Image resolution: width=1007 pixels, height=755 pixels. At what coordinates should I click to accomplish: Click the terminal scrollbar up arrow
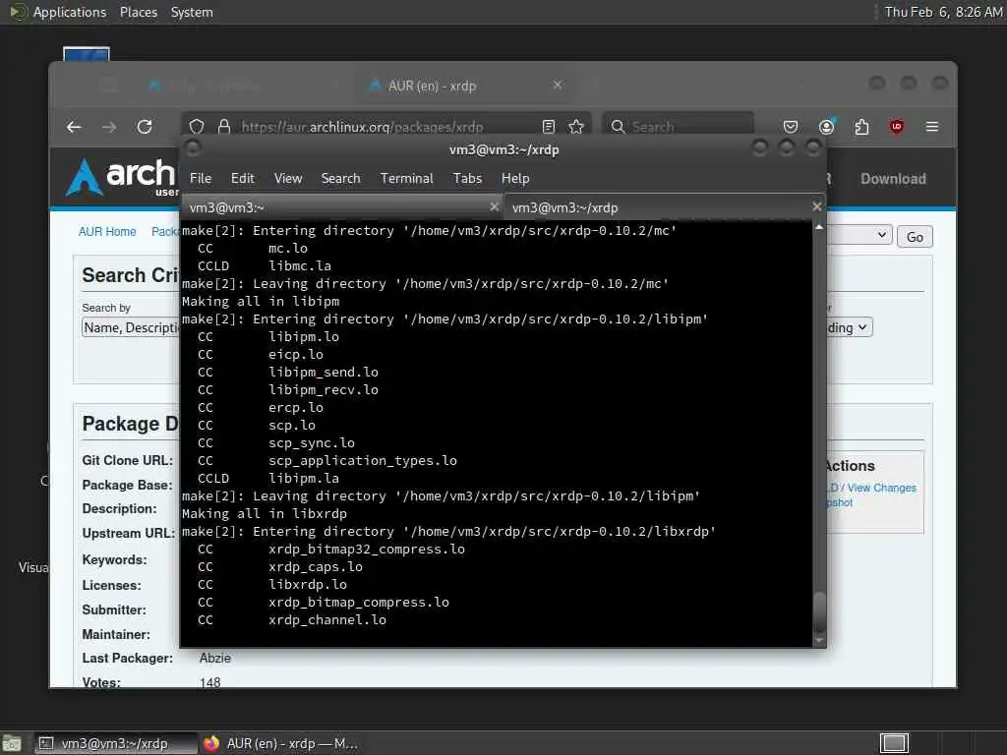[819, 227]
